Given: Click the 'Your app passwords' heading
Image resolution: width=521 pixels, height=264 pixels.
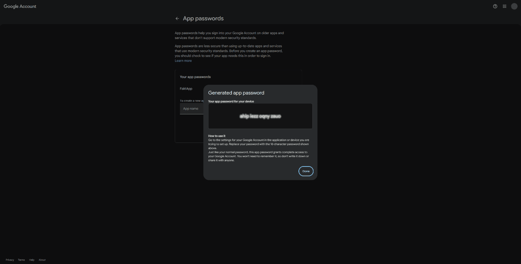Looking at the screenshot, I should [195, 77].
